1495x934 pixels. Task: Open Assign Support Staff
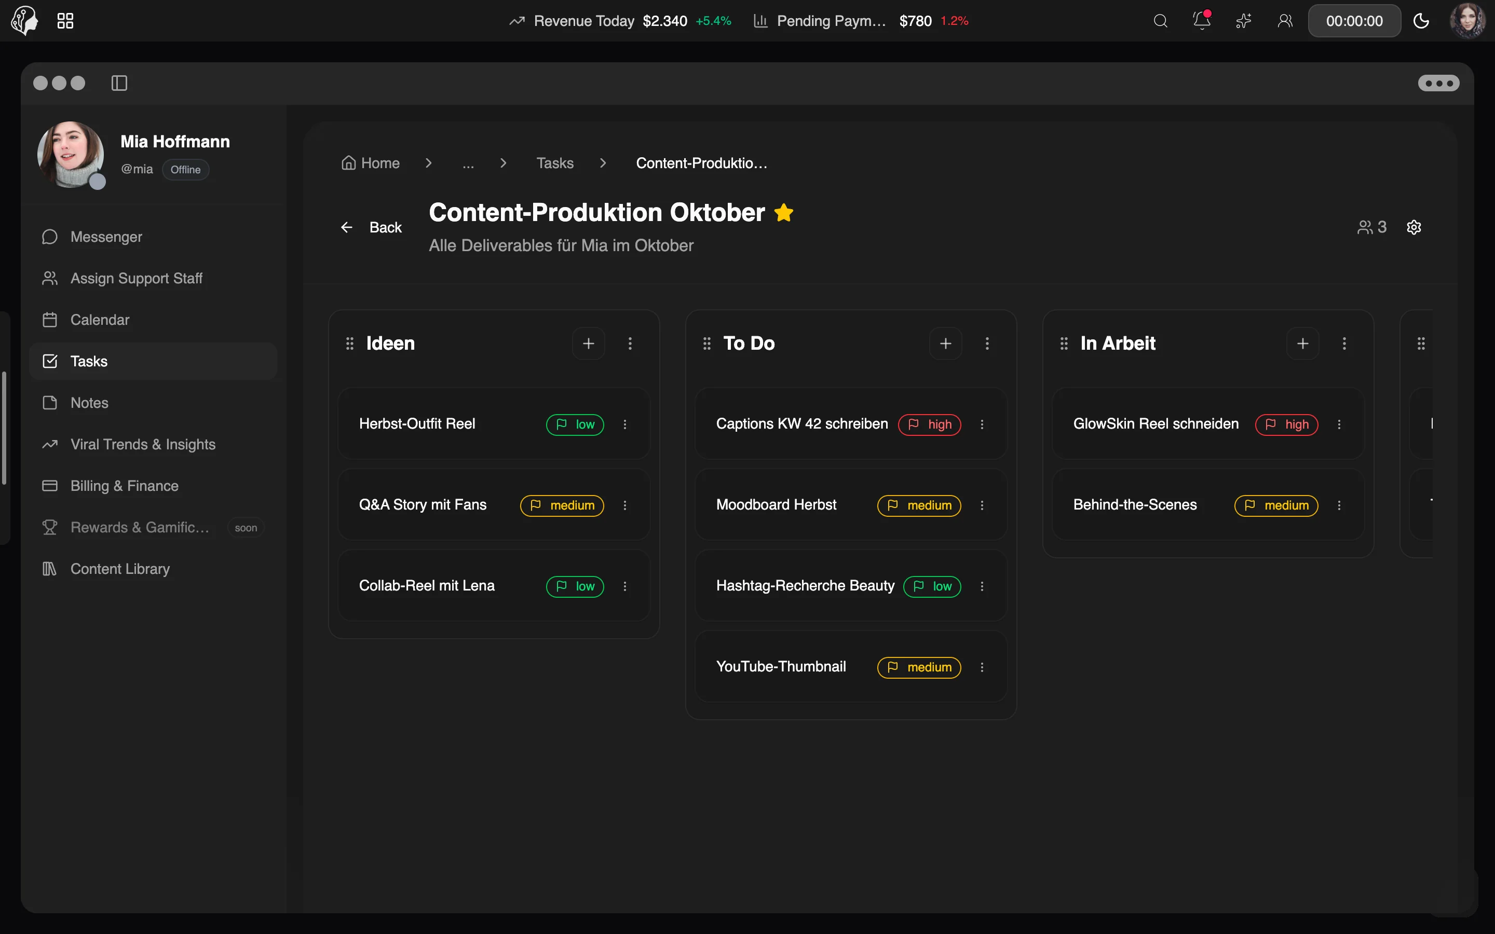[x=153, y=279]
